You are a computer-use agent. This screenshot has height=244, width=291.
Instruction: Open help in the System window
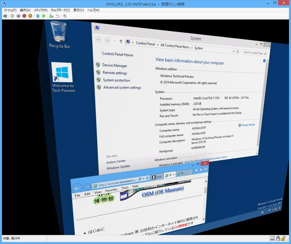point(264,60)
